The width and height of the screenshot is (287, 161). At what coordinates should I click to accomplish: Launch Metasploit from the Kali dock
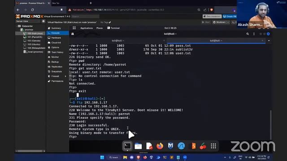click(x=170, y=146)
